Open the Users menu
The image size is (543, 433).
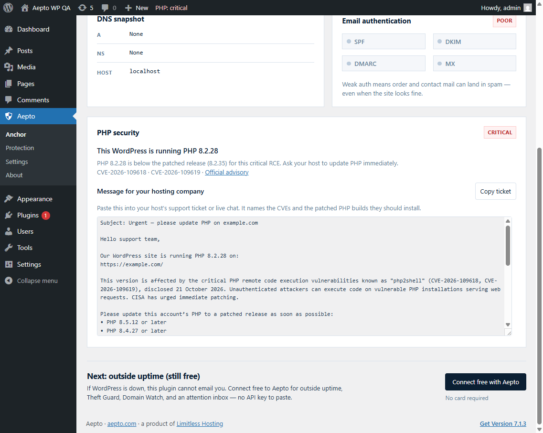(38, 232)
